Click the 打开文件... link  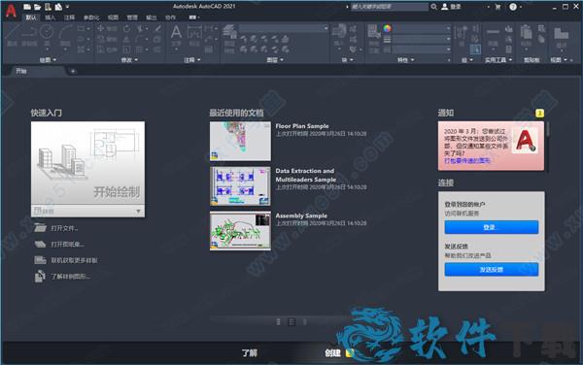coord(64,228)
